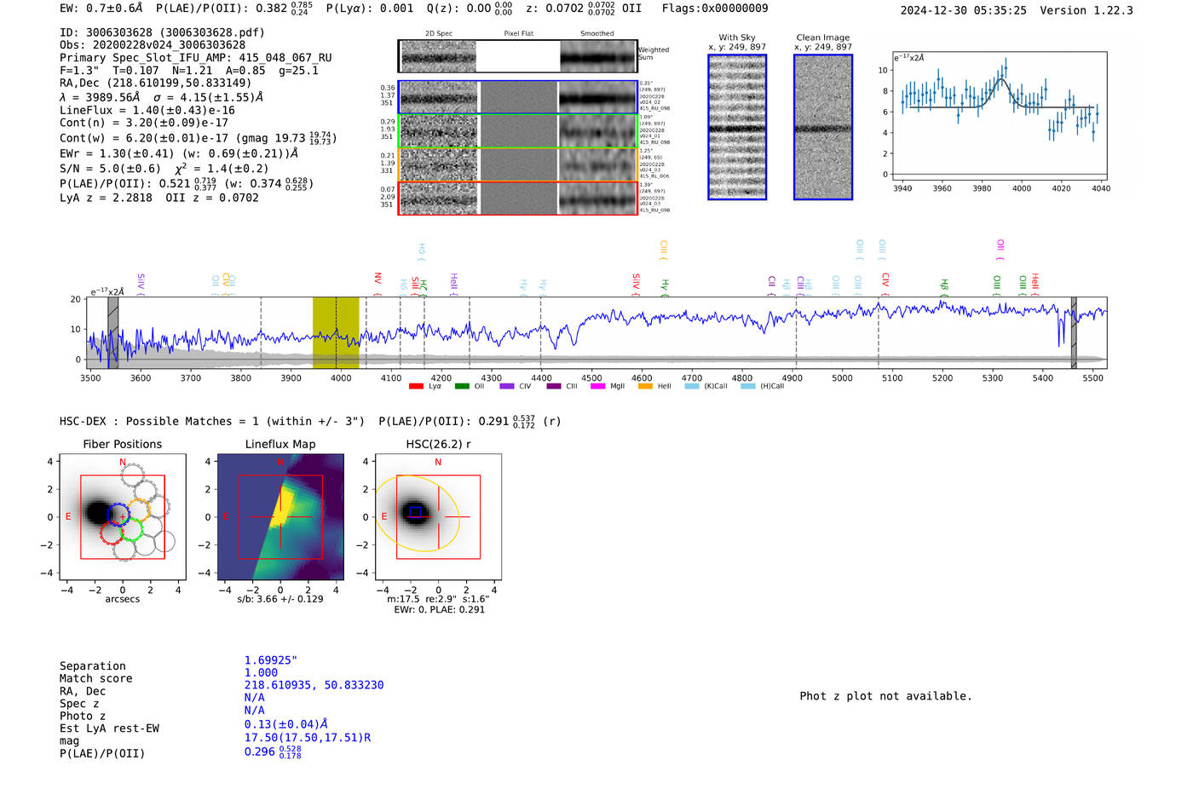Screen dimensions: 1193x812
Task: Select the blue-bordered fiber row's 2D spectrum
Action: (x=439, y=98)
